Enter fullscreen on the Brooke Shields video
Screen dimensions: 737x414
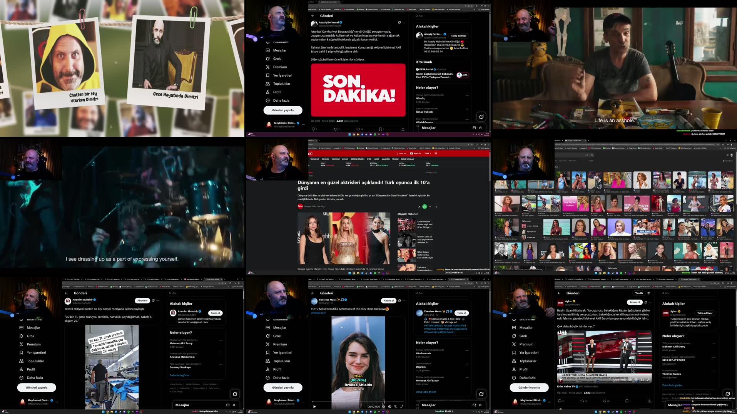[402, 407]
